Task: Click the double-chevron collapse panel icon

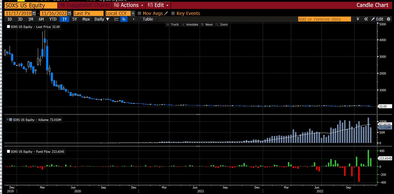Action: [366, 19]
